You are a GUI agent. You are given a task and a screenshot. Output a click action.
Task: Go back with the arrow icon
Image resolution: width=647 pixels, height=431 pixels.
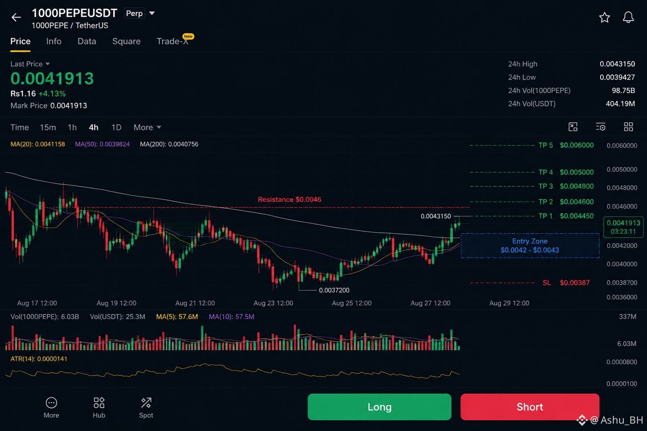(x=16, y=17)
